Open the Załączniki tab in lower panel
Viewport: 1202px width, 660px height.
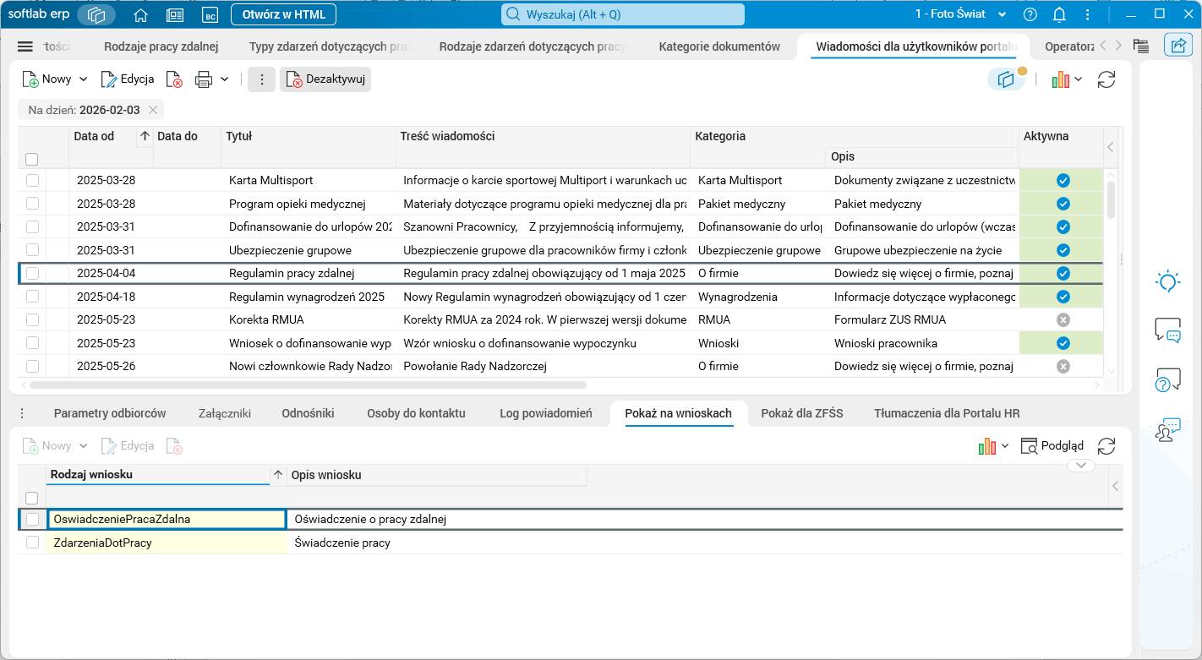(x=225, y=413)
